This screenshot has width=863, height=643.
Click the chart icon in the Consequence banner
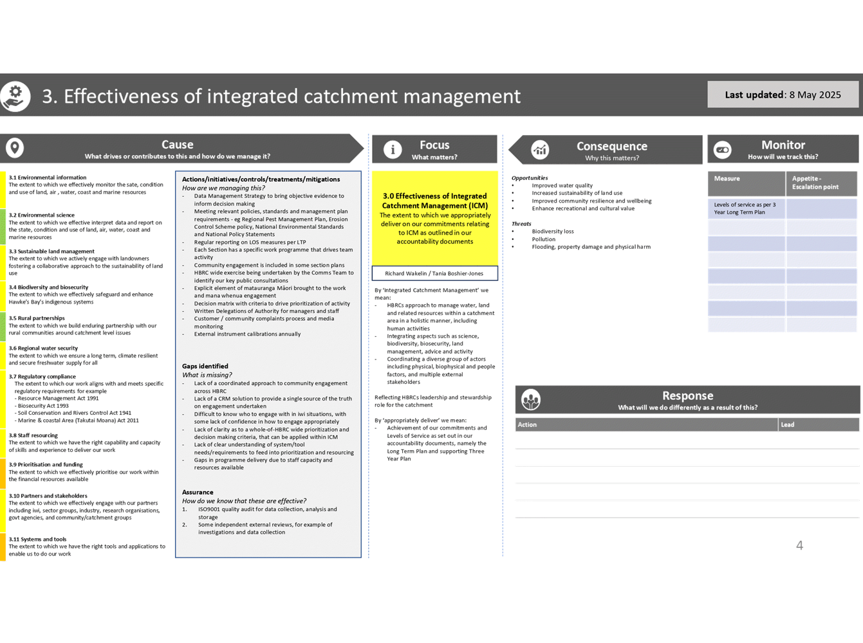[x=540, y=149]
